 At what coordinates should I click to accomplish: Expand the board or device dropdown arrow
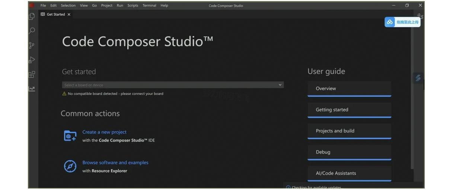280,85
